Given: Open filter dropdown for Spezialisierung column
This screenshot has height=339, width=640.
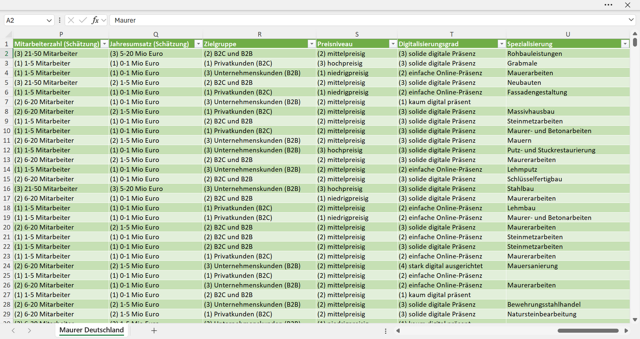Looking at the screenshot, I should click(x=625, y=44).
